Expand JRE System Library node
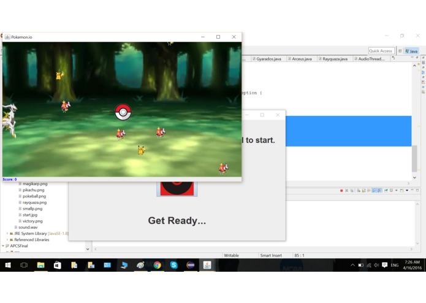 pos(7,234)
